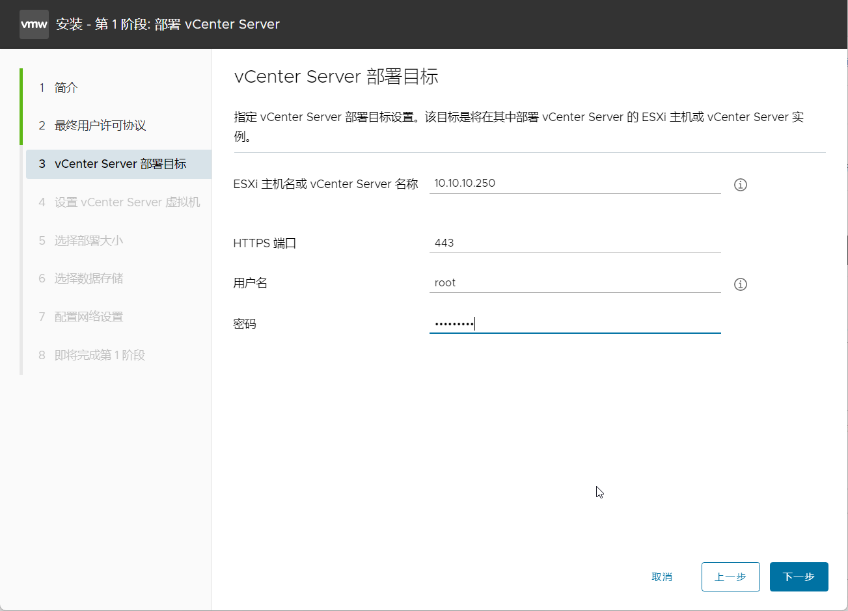Select the 即将完成第 1 阶段 step
The width and height of the screenshot is (848, 611).
tap(91, 355)
